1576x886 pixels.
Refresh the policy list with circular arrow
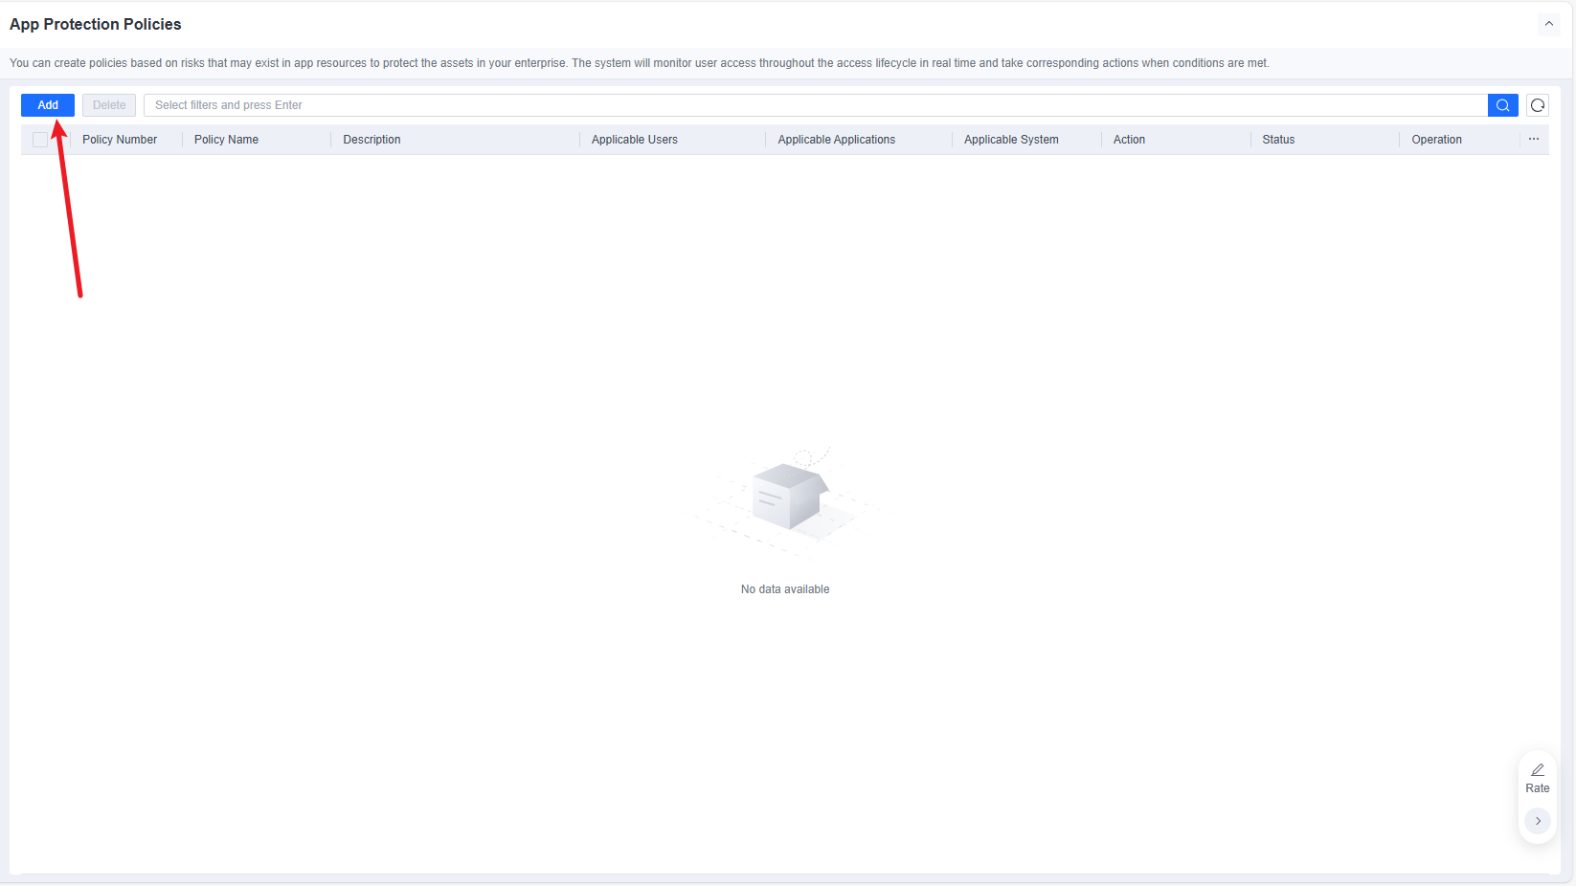1538,105
